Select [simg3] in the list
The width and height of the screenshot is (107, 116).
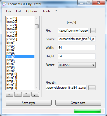point(20,50)
